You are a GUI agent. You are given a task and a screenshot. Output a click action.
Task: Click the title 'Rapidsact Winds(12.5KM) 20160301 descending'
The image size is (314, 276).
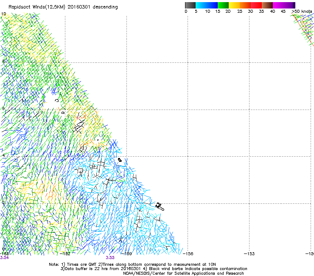click(x=63, y=7)
